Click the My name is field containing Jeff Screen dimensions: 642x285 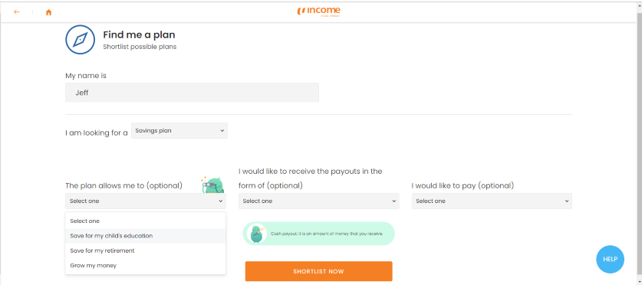click(192, 93)
